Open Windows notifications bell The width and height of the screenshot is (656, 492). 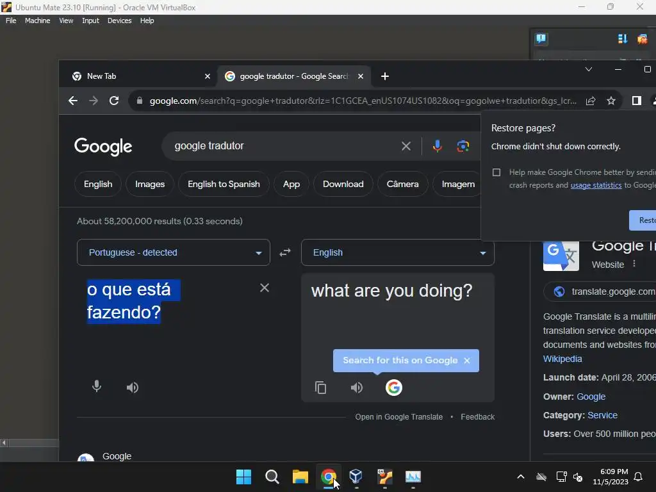pos(638,477)
